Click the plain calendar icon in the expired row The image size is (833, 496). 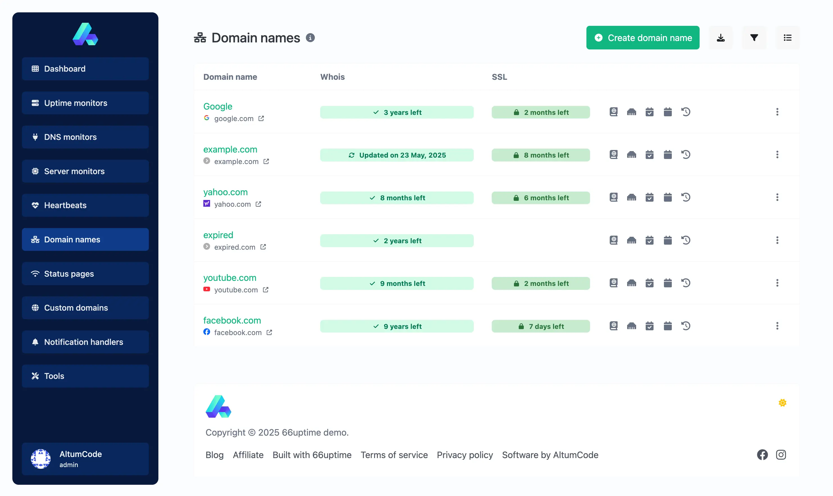667,240
